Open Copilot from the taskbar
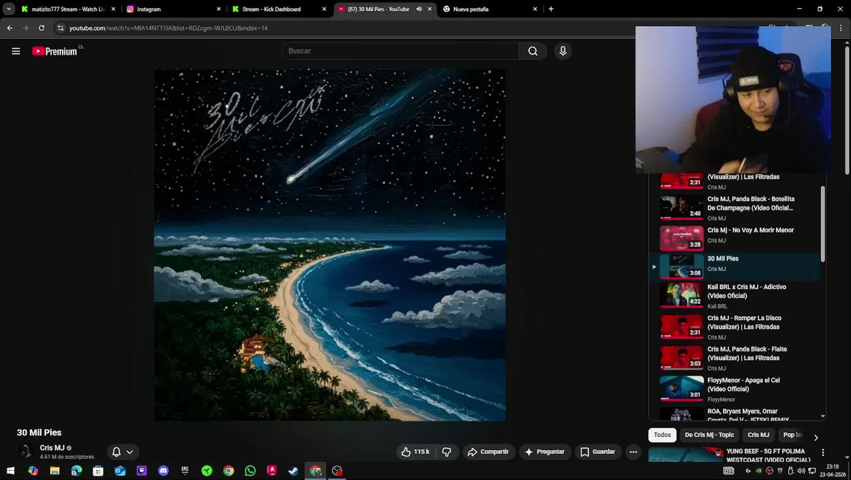Image resolution: width=851 pixels, height=480 pixels. pyautogui.click(x=33, y=471)
